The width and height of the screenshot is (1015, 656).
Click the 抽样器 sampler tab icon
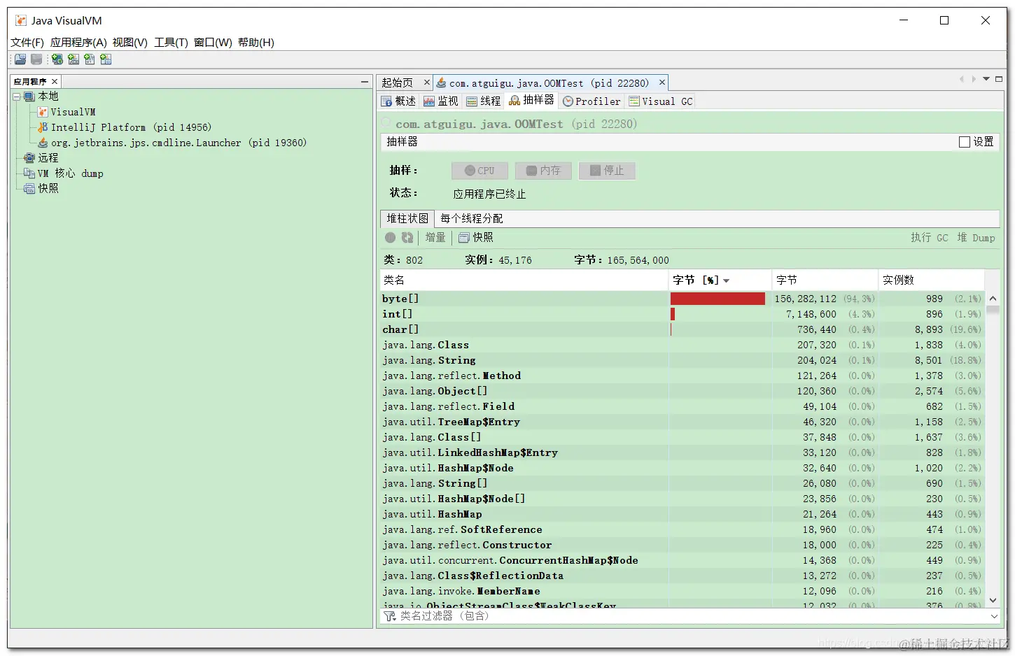click(x=514, y=101)
